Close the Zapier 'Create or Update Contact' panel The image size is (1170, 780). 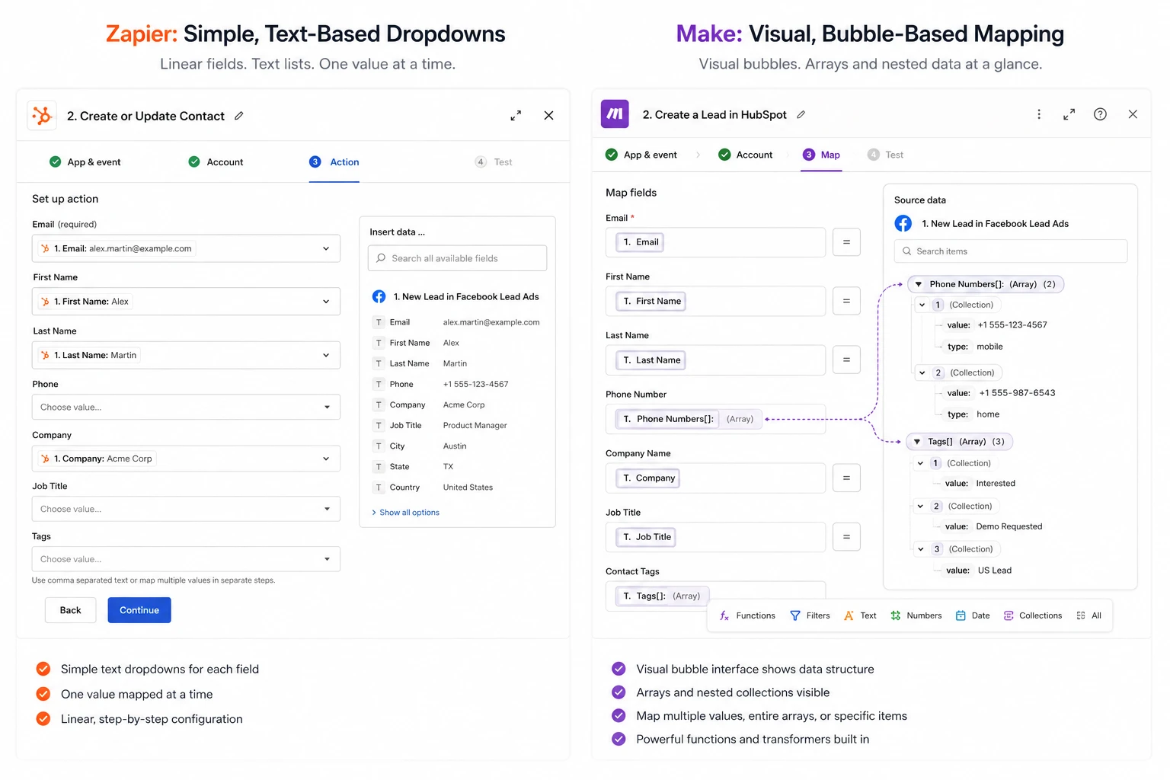(548, 116)
